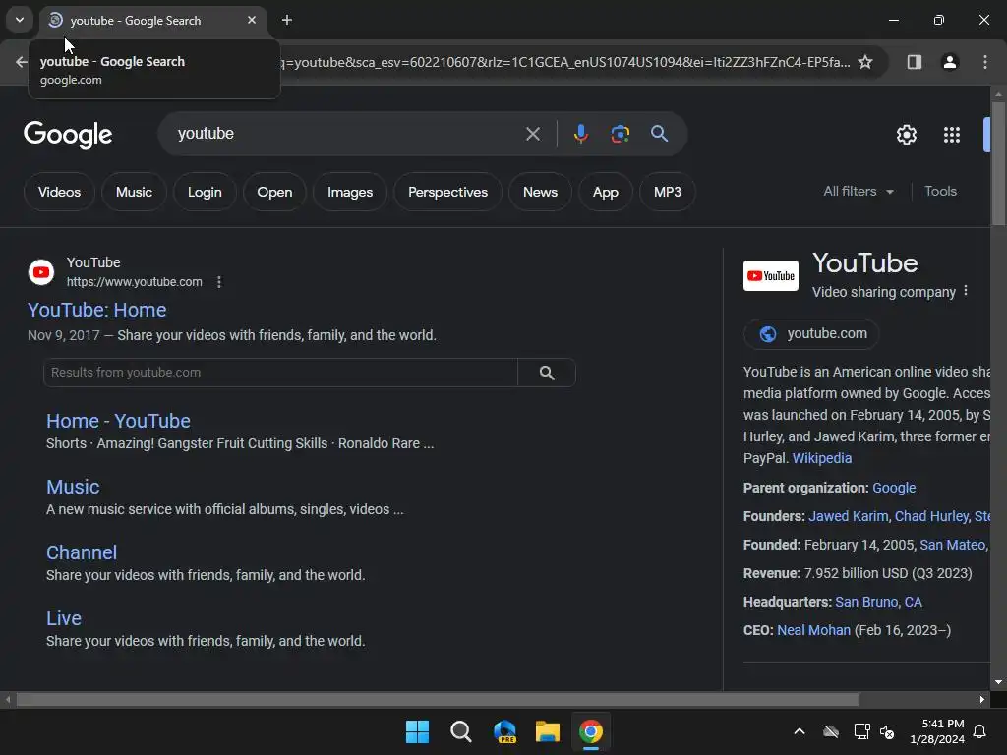The image size is (1007, 755).
Task: Open the Music sitelink
Action: 73,488
